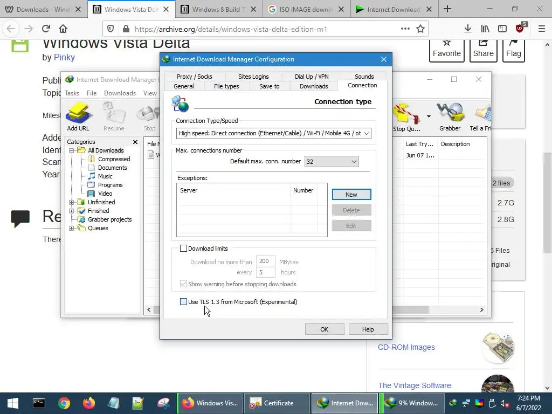
Task: Bookmark page with the star icon
Action: pyautogui.click(x=420, y=29)
